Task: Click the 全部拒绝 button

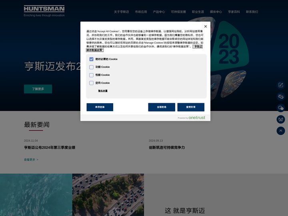Action: click(x=162, y=107)
